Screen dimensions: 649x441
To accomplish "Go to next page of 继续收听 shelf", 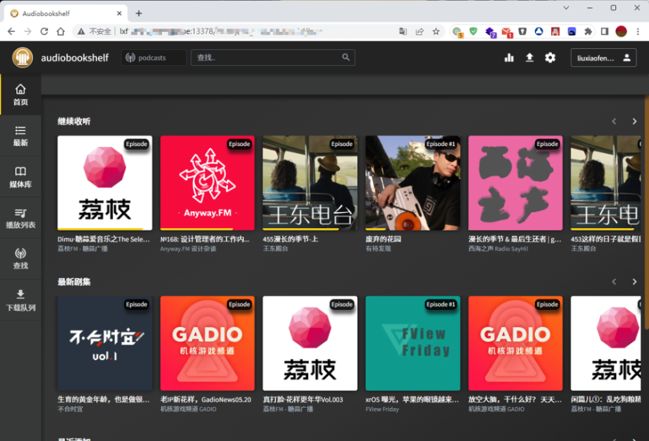I will [634, 121].
